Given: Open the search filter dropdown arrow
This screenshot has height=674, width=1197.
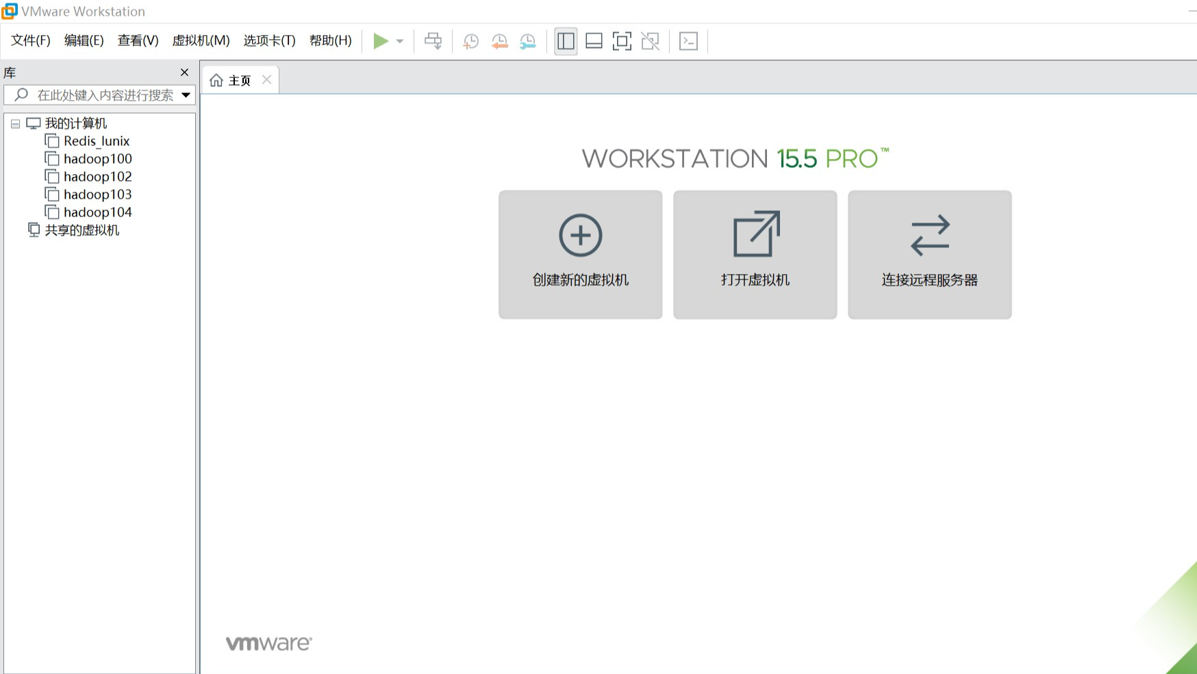Looking at the screenshot, I should (186, 95).
